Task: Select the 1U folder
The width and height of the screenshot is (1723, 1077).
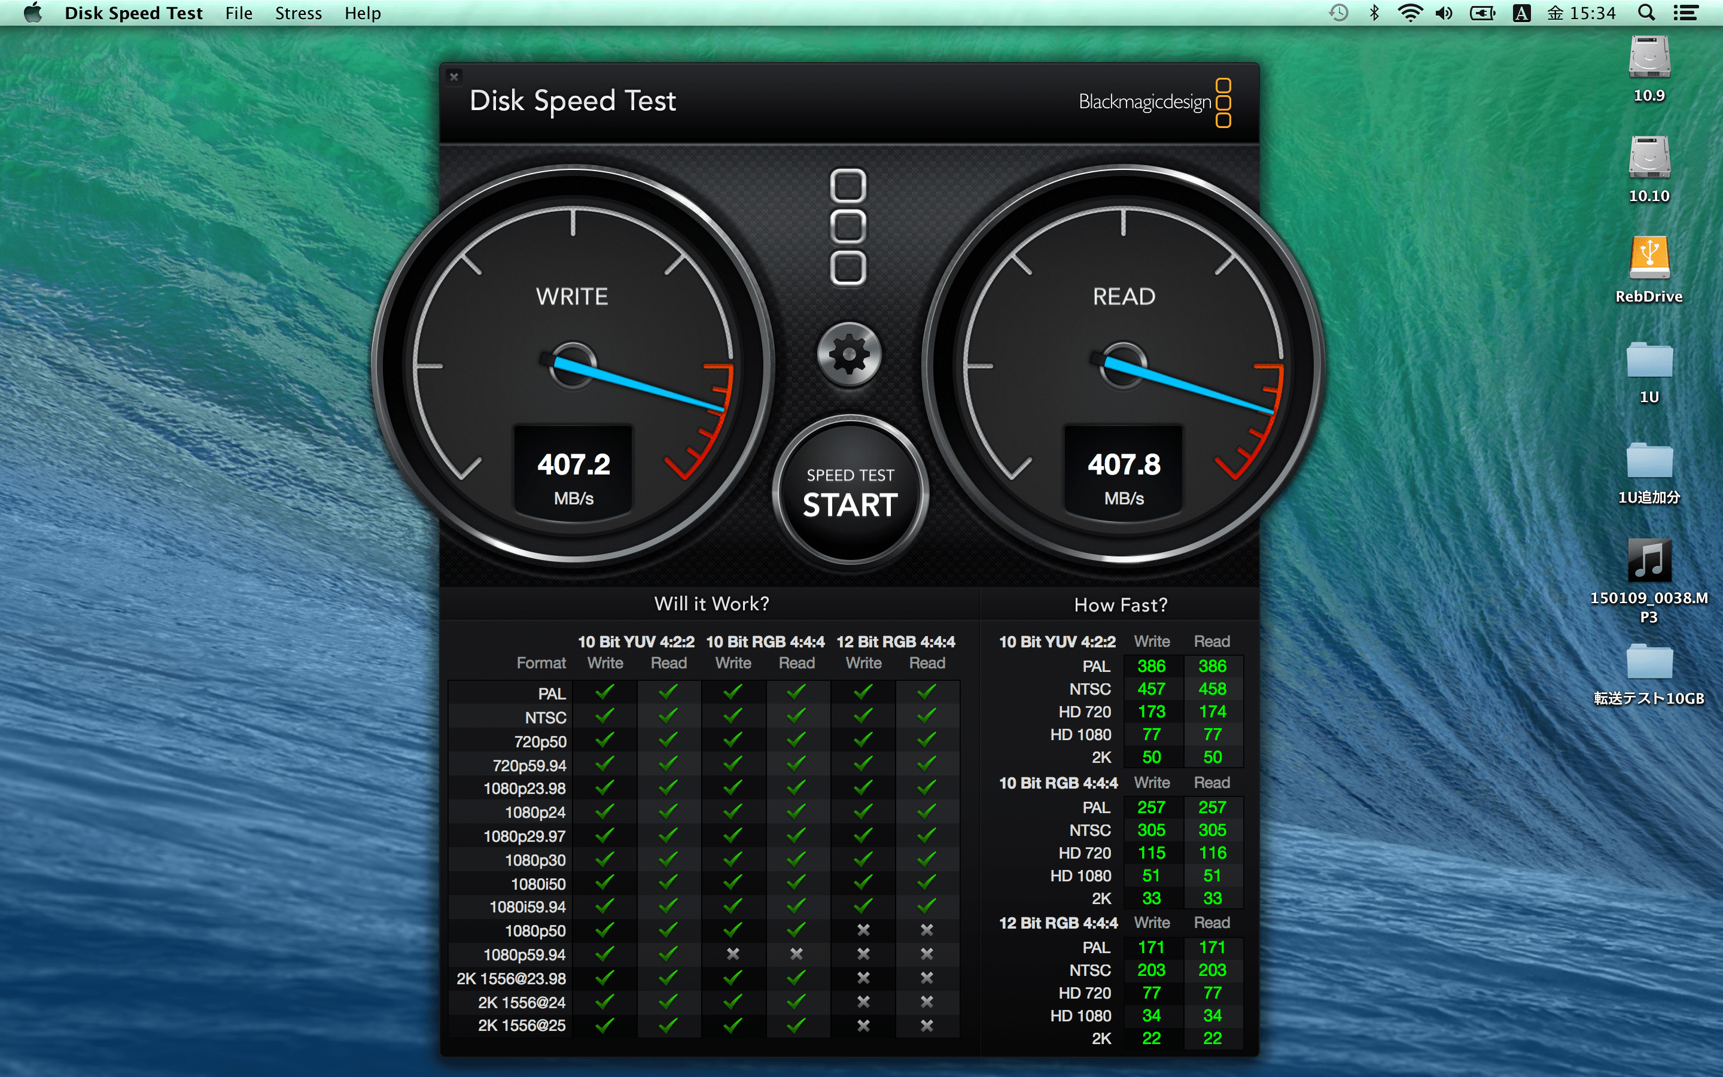Action: [1649, 360]
